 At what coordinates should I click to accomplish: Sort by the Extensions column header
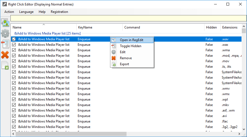pyautogui.click(x=231, y=27)
